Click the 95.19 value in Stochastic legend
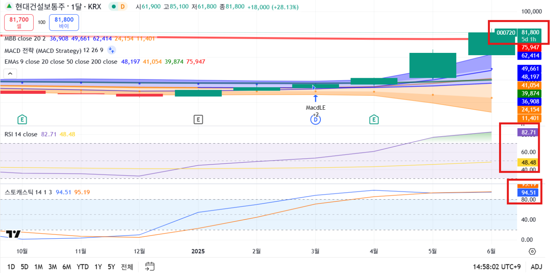 pos(82,192)
